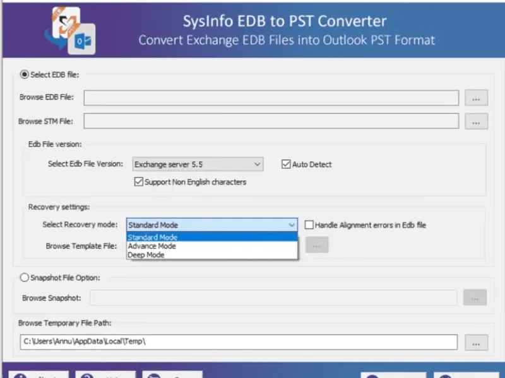The image size is (505, 378).
Task: Collapse the Select Recovery mode combo box
Action: 212,225
